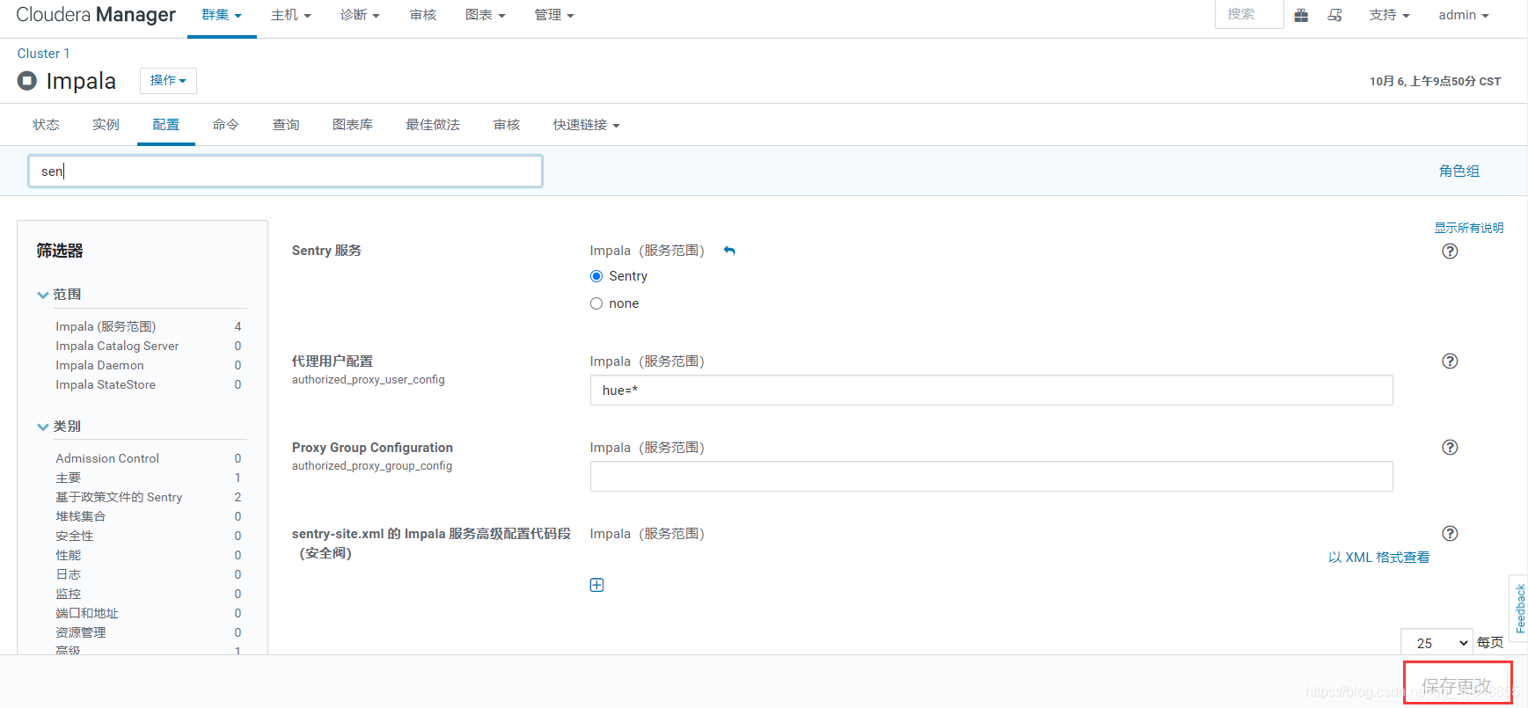Open the admin user dropdown
The width and height of the screenshot is (1528, 708).
pyautogui.click(x=1464, y=16)
